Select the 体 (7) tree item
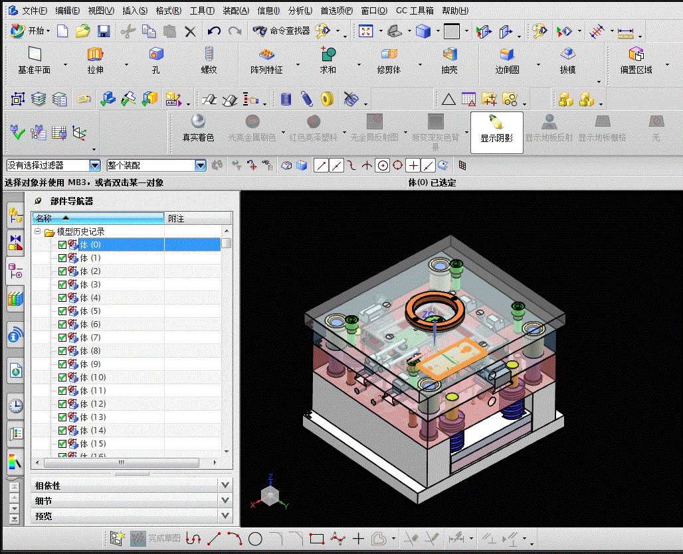 (90, 338)
